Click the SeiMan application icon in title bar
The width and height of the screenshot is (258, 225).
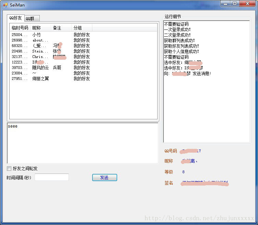pos(5,5)
